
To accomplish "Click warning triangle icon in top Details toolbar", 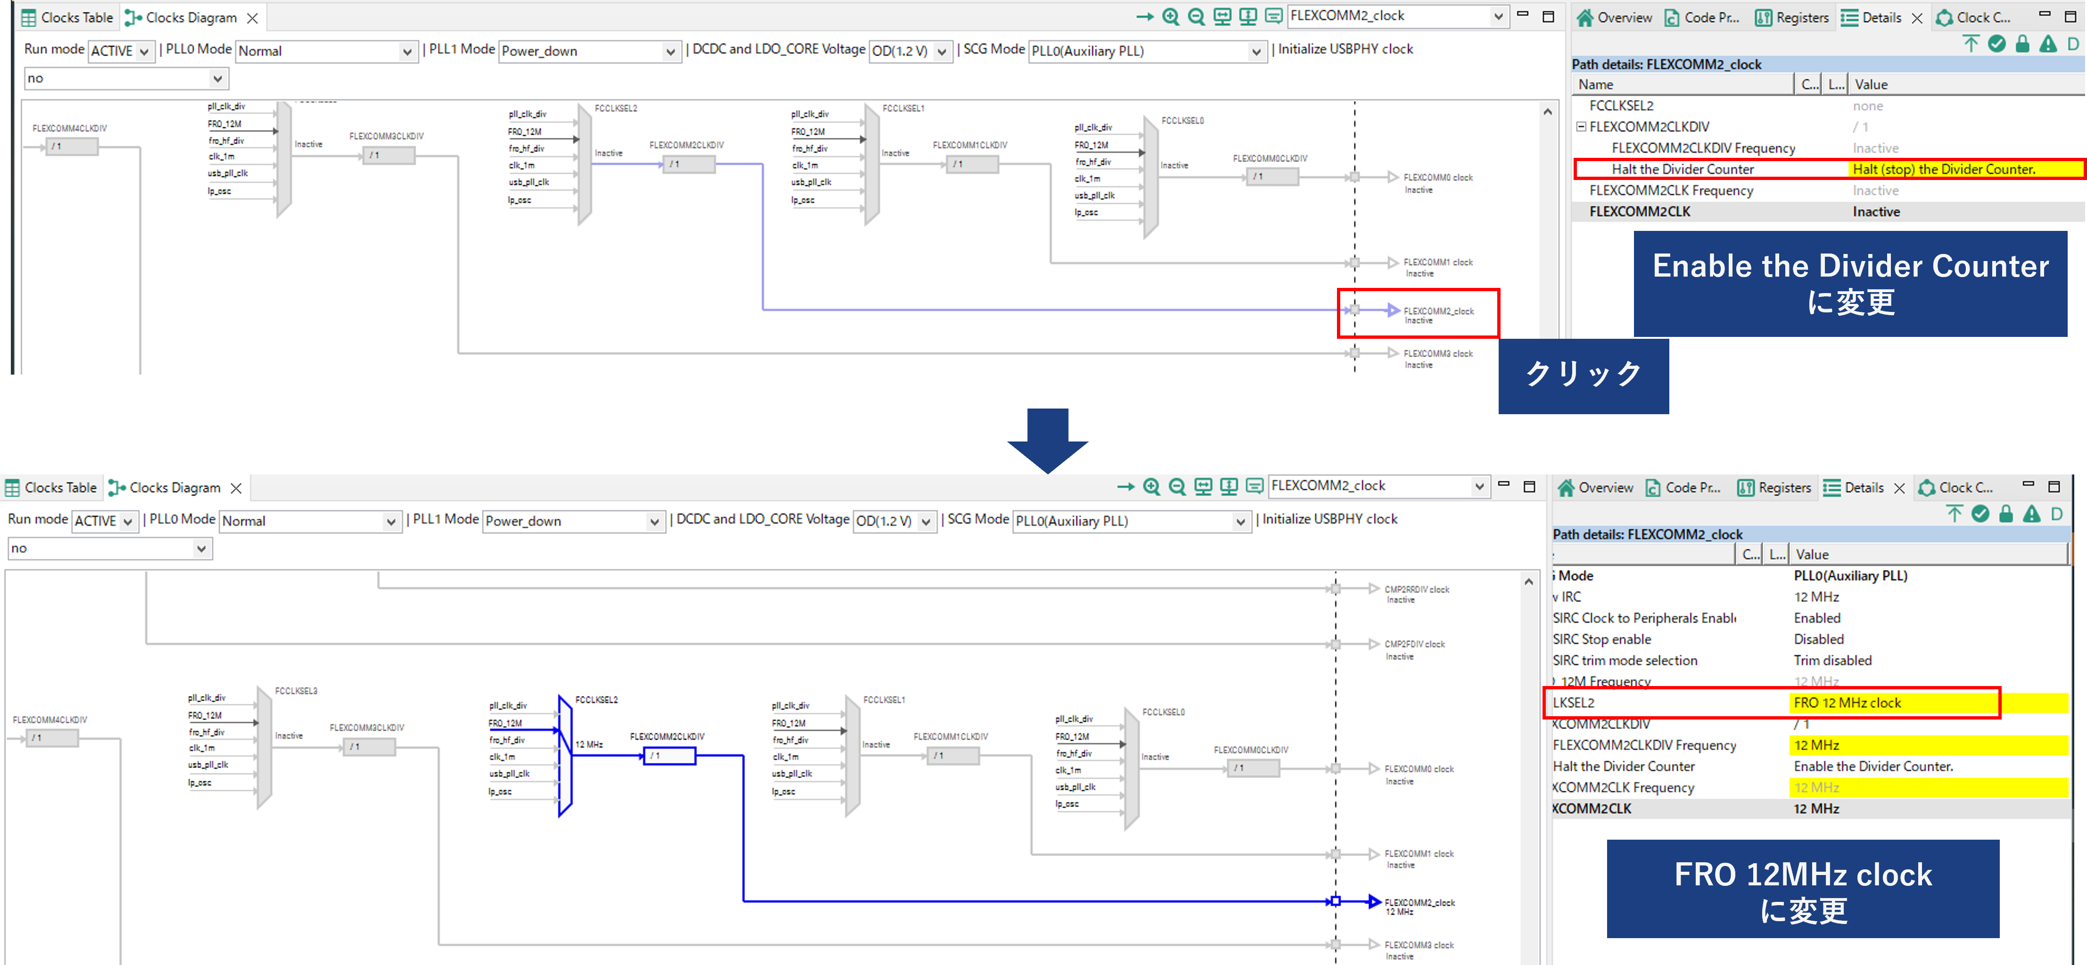I will [x=2047, y=44].
